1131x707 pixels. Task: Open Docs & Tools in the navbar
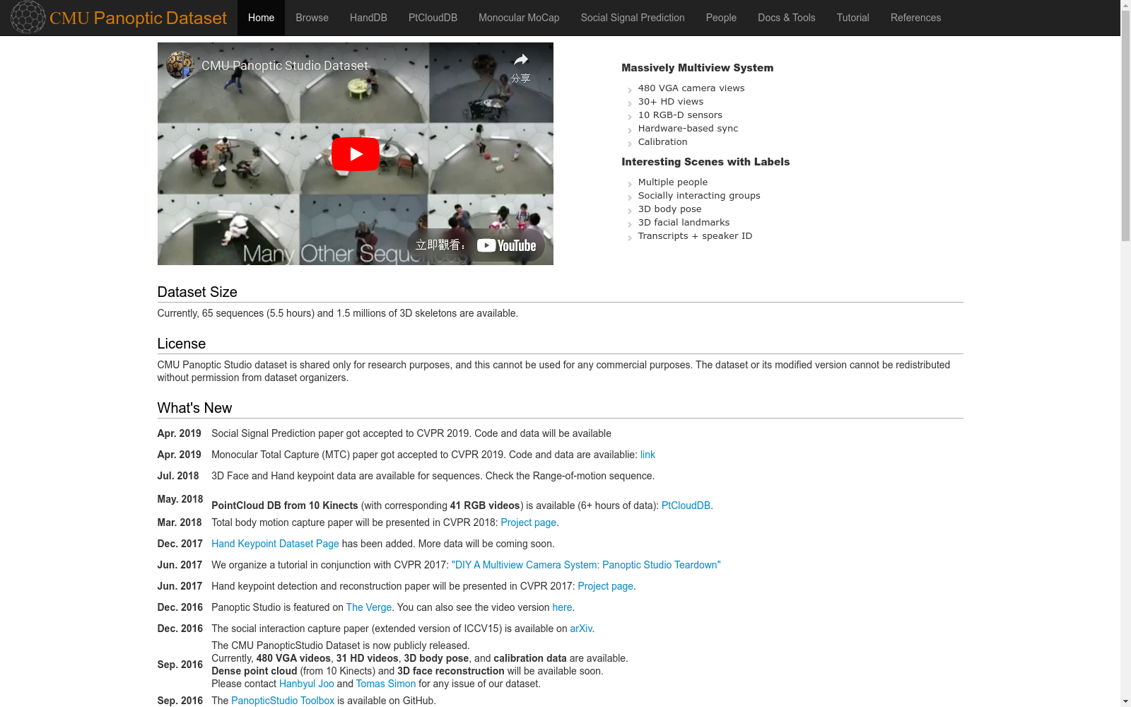(x=786, y=18)
